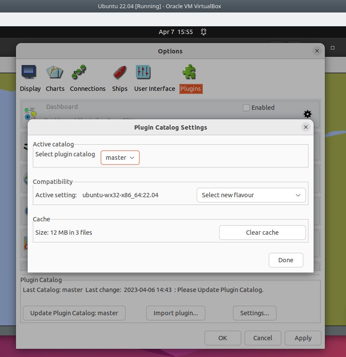Open the Display options icon
This screenshot has width=346, height=357.
[29, 72]
